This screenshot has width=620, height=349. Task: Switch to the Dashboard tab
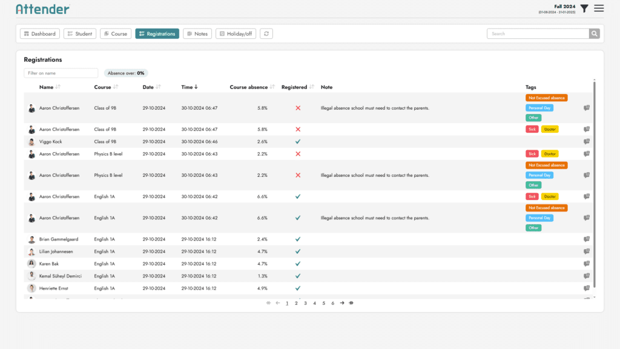tap(39, 34)
